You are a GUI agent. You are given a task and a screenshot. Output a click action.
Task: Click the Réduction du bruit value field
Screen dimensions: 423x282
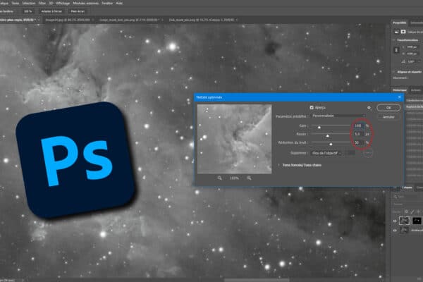coord(359,142)
